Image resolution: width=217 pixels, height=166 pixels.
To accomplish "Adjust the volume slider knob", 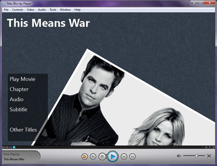I will [196, 156].
